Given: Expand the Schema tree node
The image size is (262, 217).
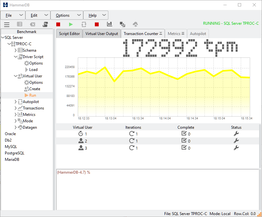Looking at the screenshot, I should [15, 50].
